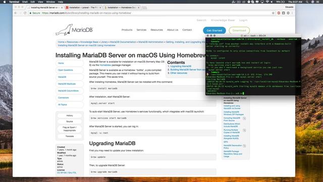
Task: Go back using Chrome's back arrow
Action: (16, 13)
